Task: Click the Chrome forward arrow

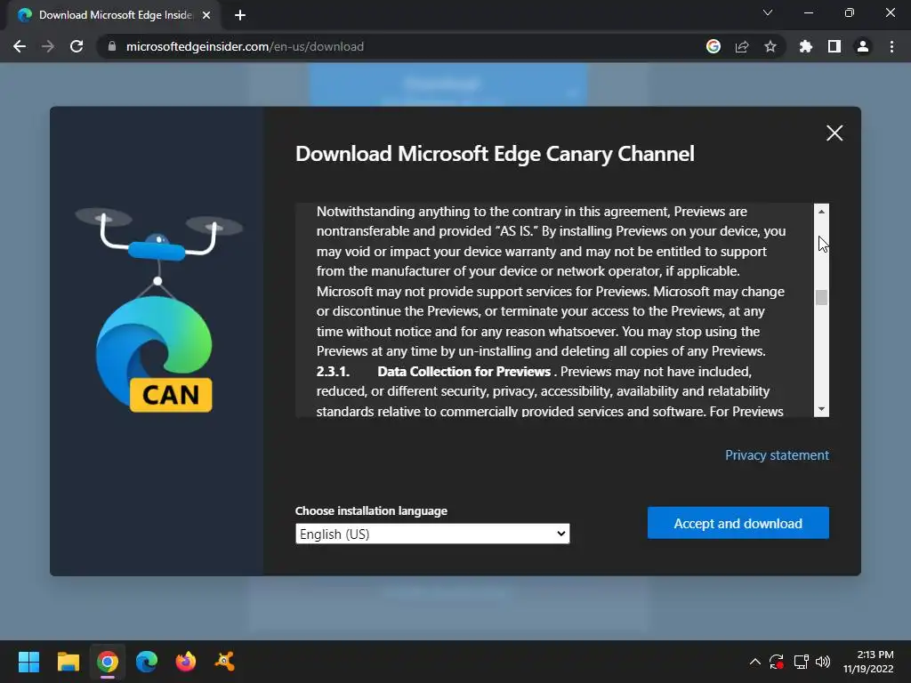Action: click(x=48, y=46)
